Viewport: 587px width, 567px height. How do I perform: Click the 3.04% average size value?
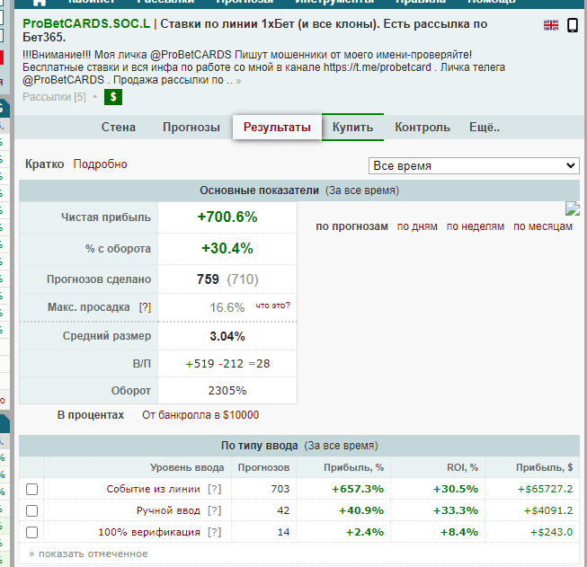(227, 336)
